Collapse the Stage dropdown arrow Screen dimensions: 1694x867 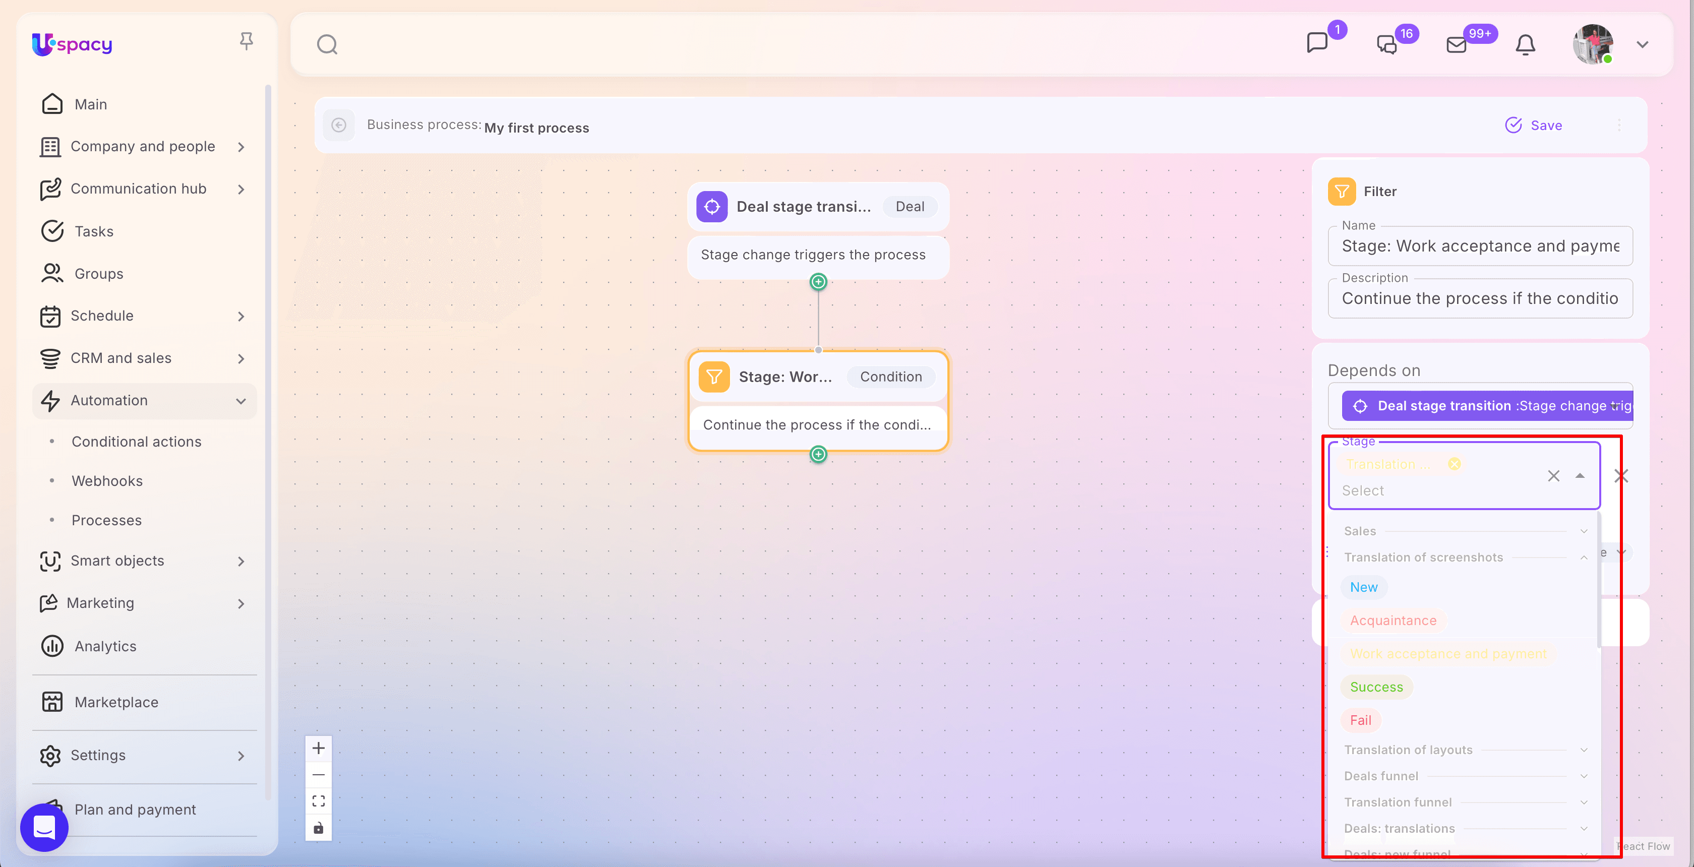pos(1580,475)
